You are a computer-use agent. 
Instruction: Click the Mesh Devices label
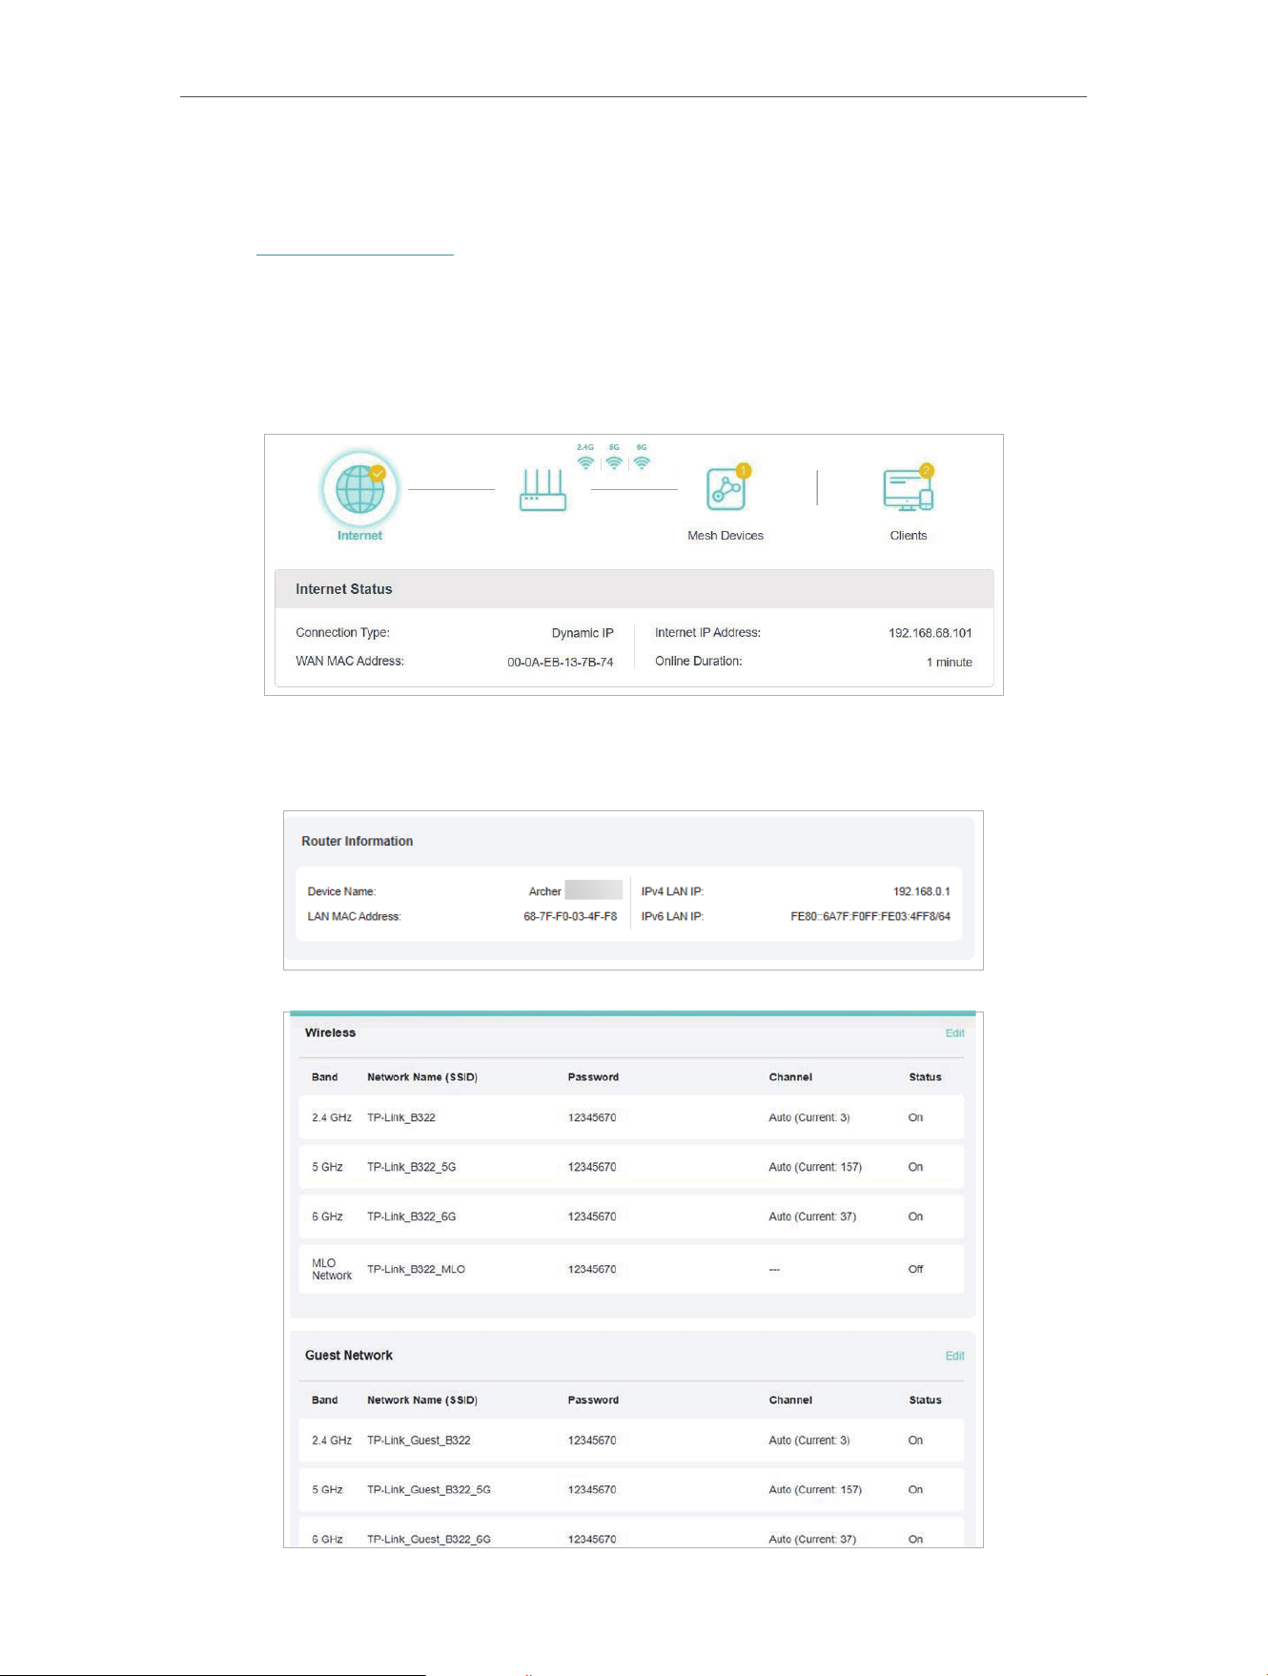pos(726,536)
